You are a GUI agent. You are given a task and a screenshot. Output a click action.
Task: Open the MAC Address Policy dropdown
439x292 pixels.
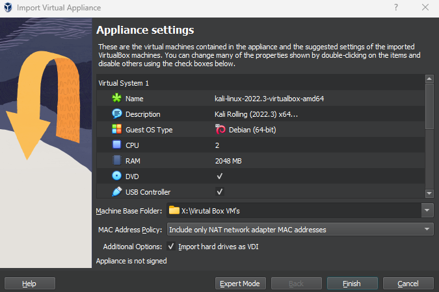point(300,230)
